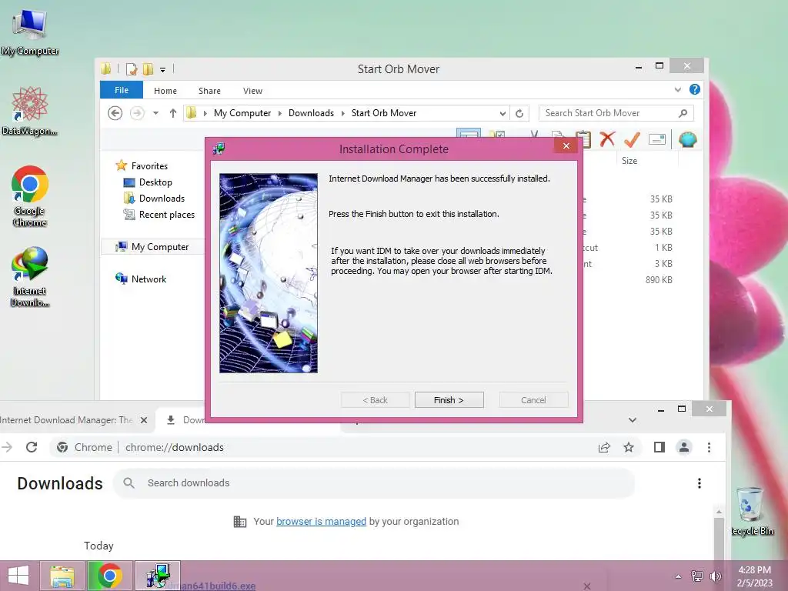Image resolution: width=788 pixels, height=591 pixels.
Task: Open the File tab in Explorer
Action: [122, 91]
